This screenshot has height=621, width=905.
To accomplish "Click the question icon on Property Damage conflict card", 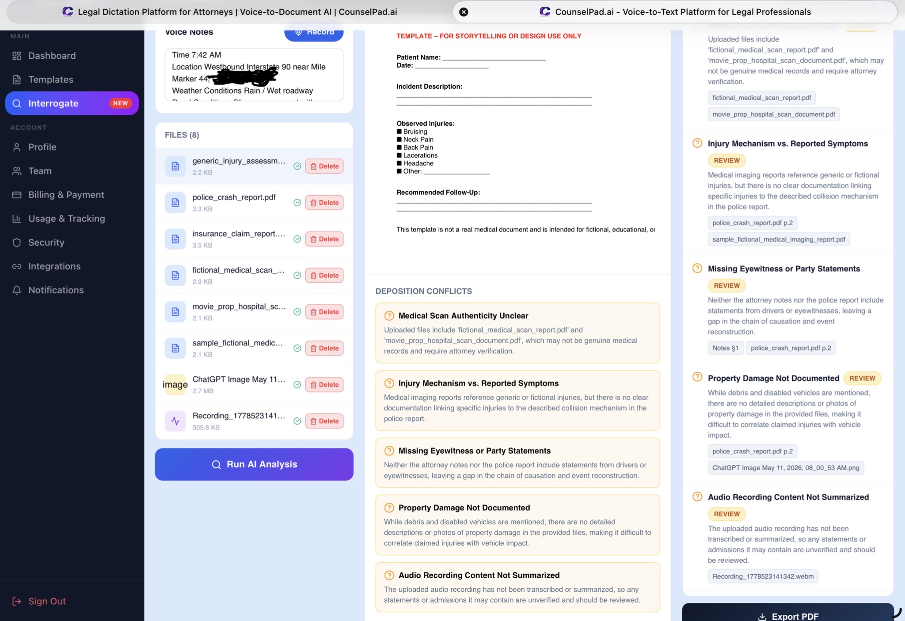I will pos(389,508).
